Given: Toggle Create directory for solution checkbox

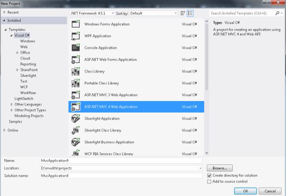Looking at the screenshot, I should point(209,176).
